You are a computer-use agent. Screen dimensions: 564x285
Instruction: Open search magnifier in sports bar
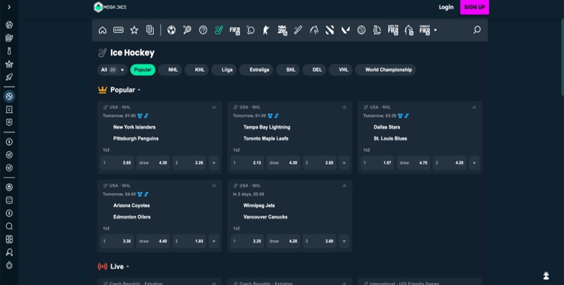pyautogui.click(x=477, y=30)
